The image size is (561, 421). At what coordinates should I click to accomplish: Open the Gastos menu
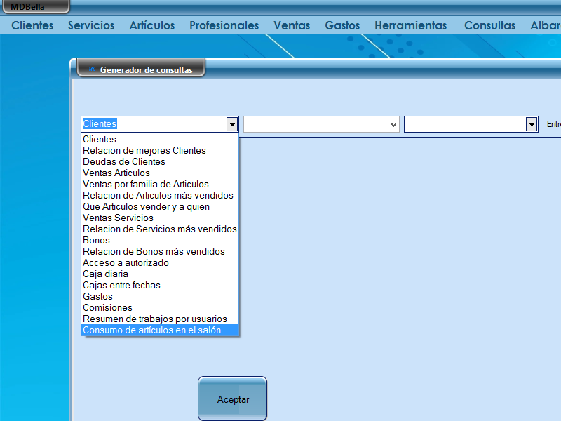point(342,25)
